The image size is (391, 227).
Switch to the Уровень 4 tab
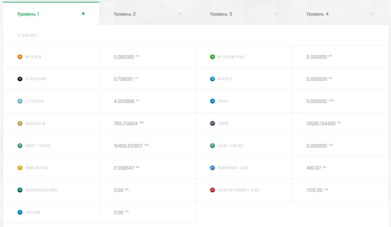[340, 13]
